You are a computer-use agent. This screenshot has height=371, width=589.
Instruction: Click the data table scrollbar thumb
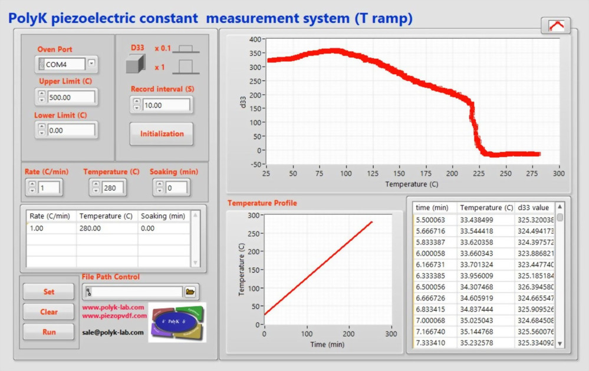pos(560,217)
